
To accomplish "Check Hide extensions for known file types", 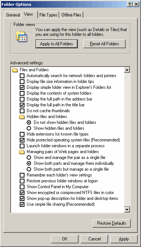I will coord(22,134).
